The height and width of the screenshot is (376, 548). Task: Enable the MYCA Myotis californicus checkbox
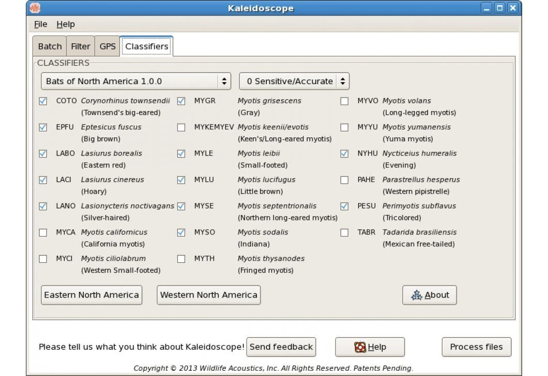click(x=43, y=232)
